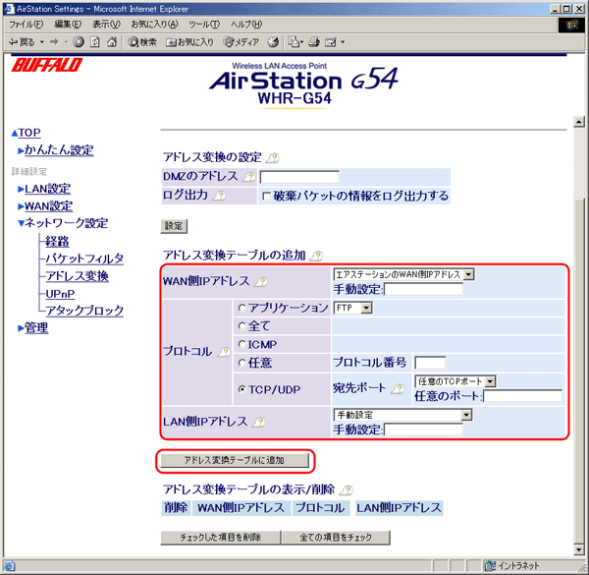Select the アプリケーション protocol radio button
589x575 pixels.
tap(241, 308)
